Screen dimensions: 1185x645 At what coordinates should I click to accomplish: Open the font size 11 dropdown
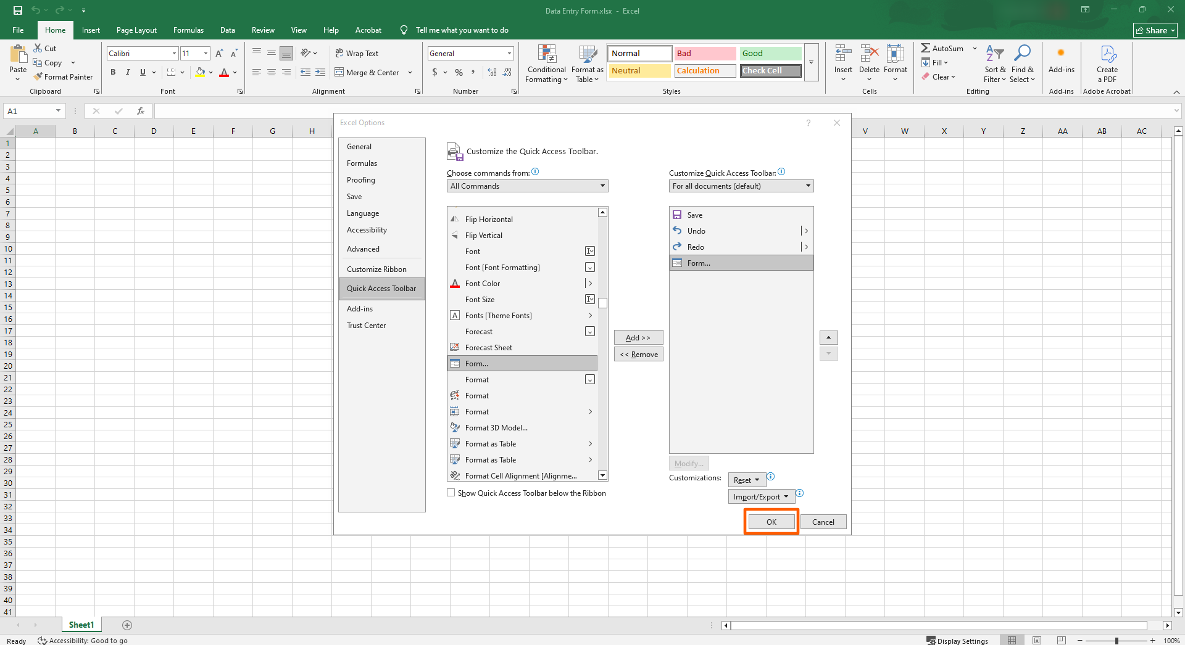click(206, 54)
